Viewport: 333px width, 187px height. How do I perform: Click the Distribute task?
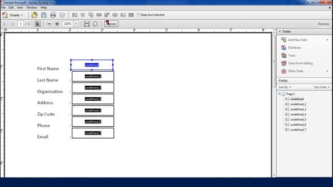[294, 48]
